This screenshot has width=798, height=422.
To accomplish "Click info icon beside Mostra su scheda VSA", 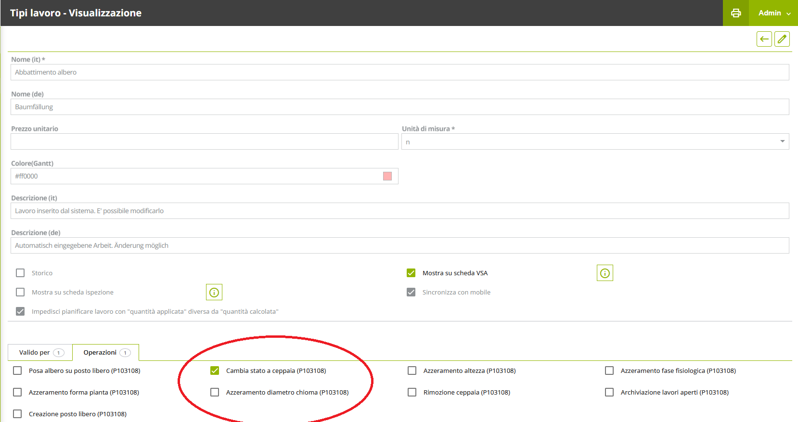I will tap(605, 273).
